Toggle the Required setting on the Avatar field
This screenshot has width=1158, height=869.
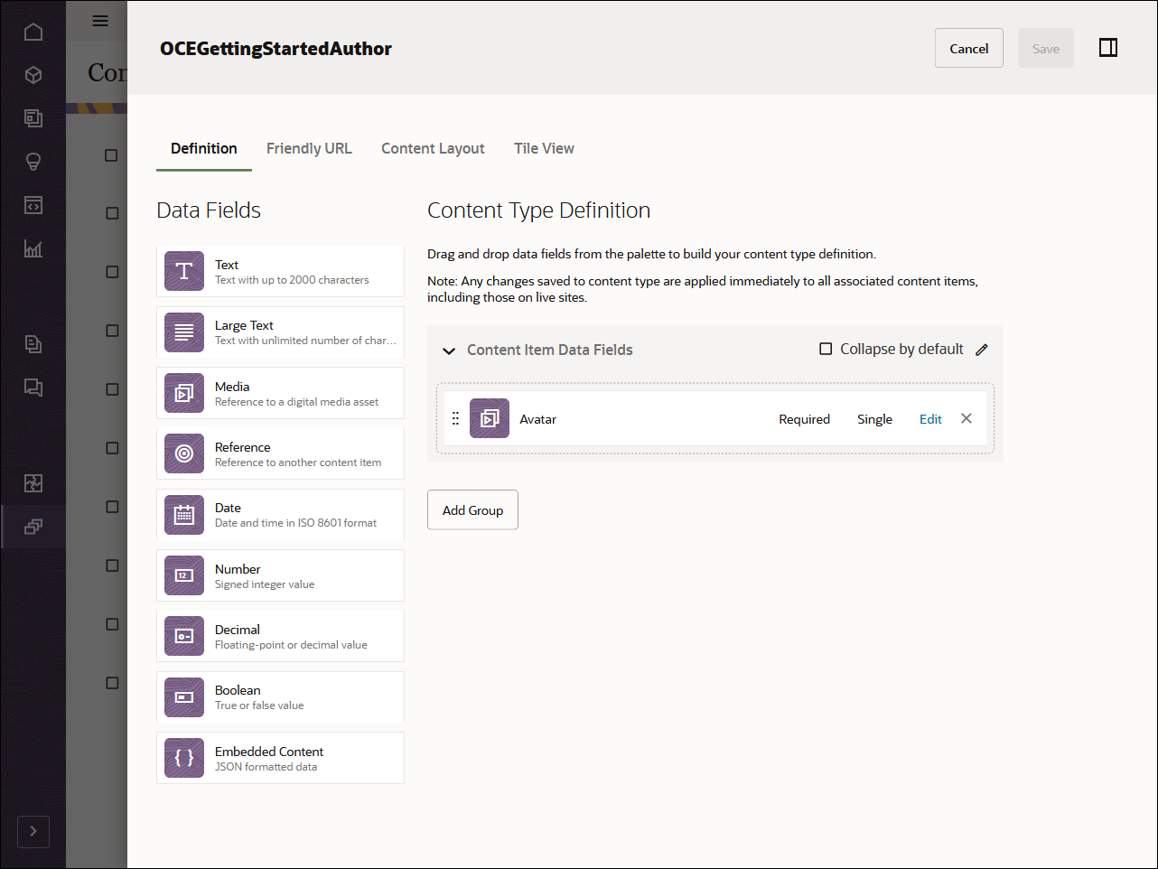pos(804,418)
